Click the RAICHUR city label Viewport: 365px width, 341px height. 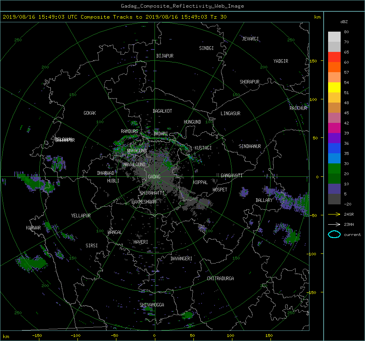(x=298, y=108)
